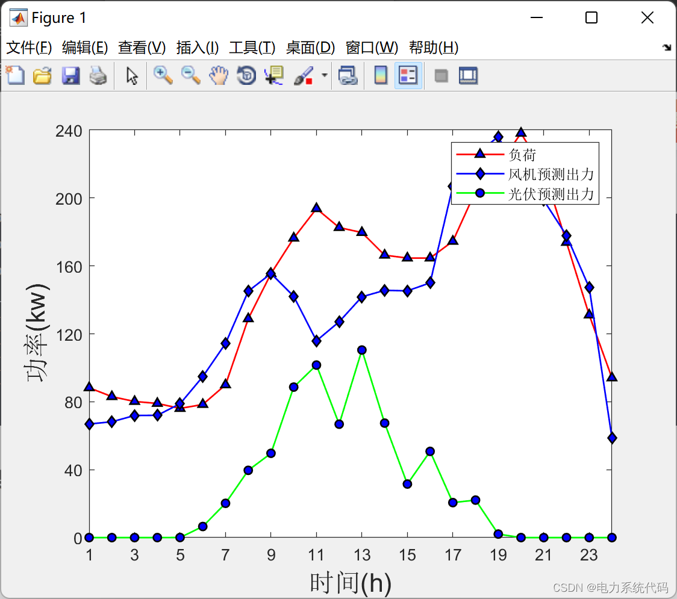Viewport: 677px width, 599px height.
Task: Click the Link Plot toolbar icon
Action: tap(348, 76)
